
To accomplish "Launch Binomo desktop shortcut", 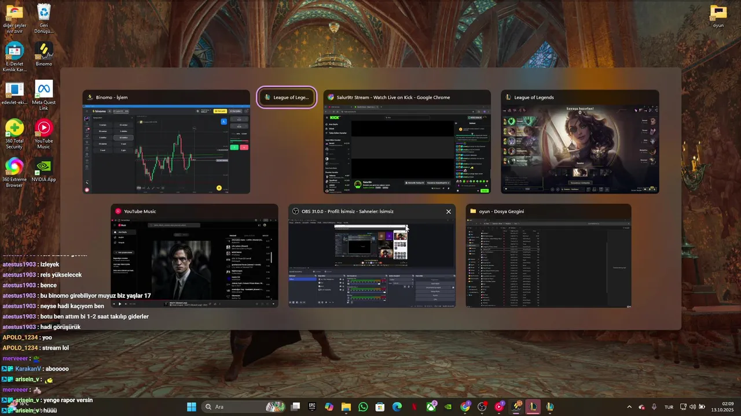I will 44,54.
